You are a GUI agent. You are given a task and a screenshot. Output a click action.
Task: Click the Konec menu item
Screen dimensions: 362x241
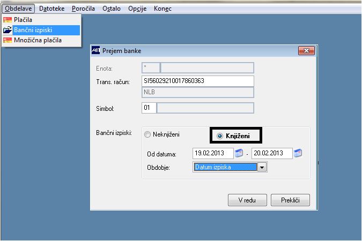pos(162,9)
